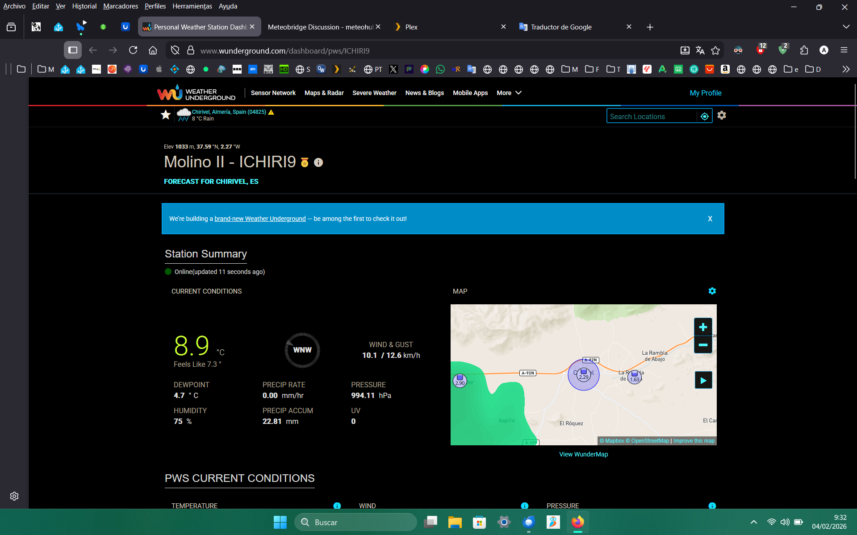Open the all-tabs list chevron
Image resolution: width=857 pixels, height=535 pixels.
pos(846,27)
